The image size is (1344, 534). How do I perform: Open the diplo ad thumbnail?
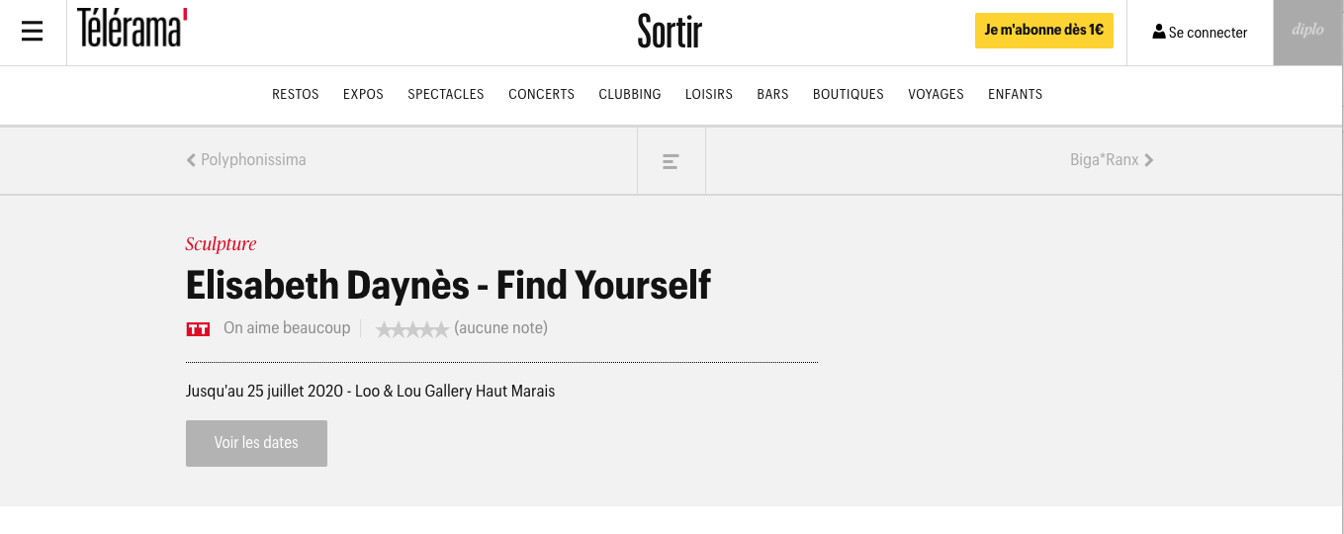(1307, 33)
